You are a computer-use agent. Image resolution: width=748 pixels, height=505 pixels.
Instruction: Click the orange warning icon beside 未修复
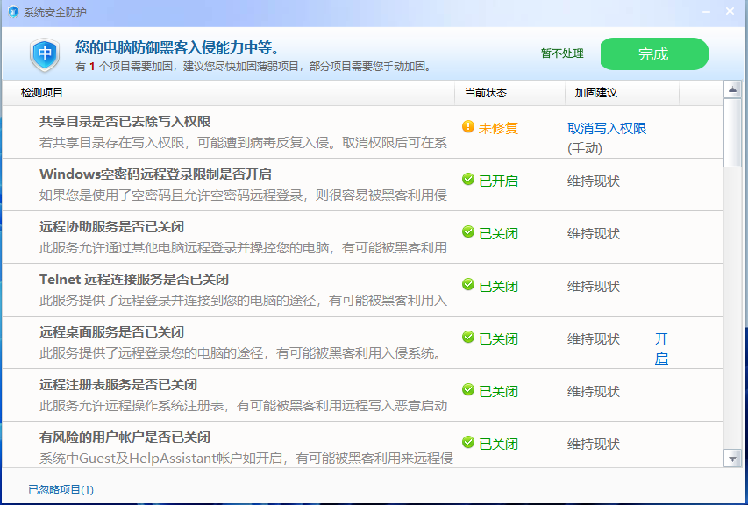pyautogui.click(x=468, y=127)
